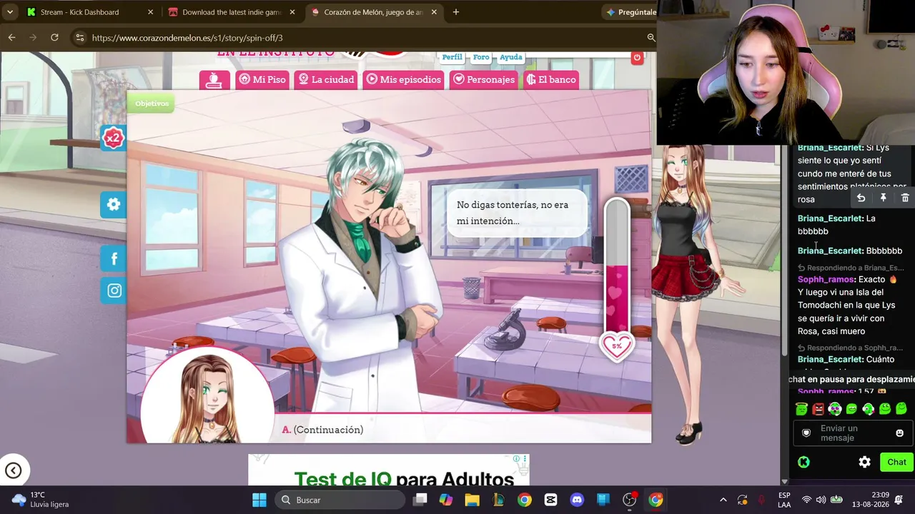The height and width of the screenshot is (514, 915).
Task: Open the apple and books home icon
Action: coord(214,79)
